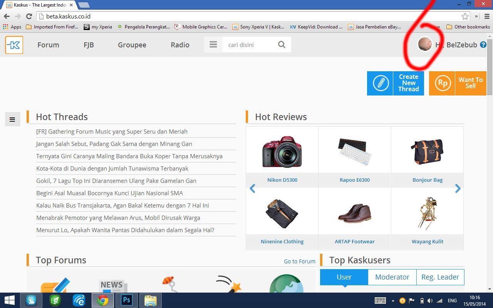Open thread 'Begini Asal Muasal Bocornya Kunci'
493x308 pixels.
pyautogui.click(x=109, y=193)
